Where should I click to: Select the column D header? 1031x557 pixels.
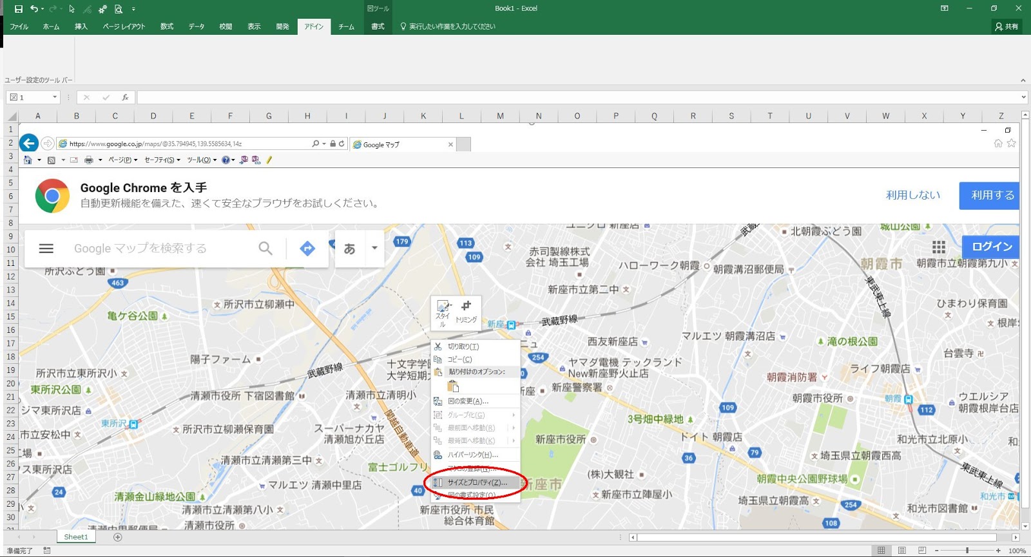[x=153, y=117]
